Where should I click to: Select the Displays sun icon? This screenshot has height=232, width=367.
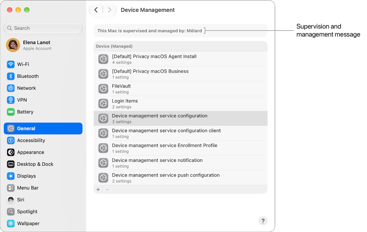11,176
